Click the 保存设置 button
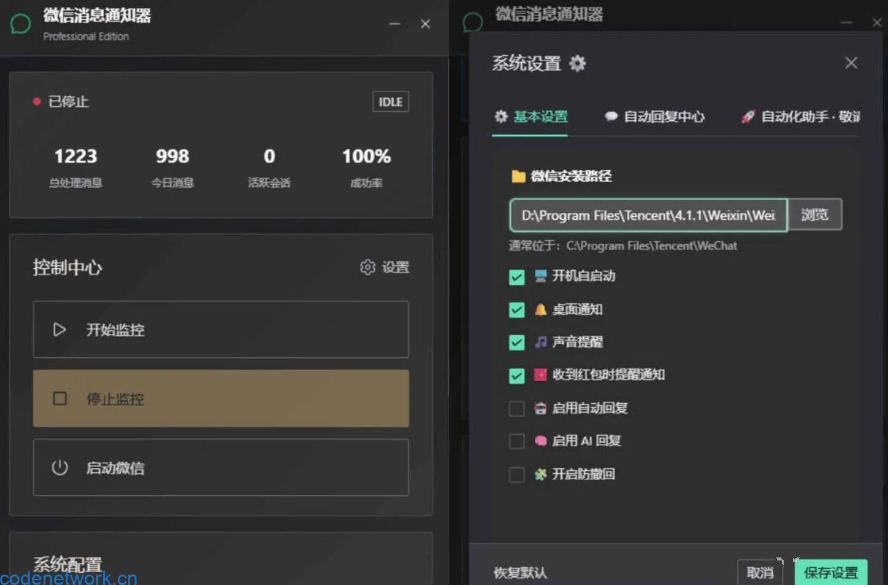Image resolution: width=888 pixels, height=585 pixels. (831, 573)
